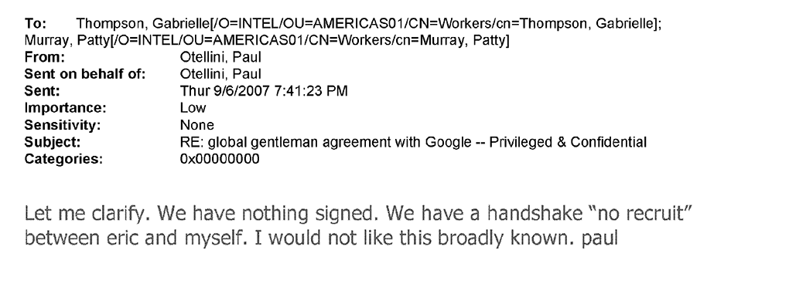Screen dimensions: 789x284
Task: Click the "To:" header label
Action: pyautogui.click(x=36, y=24)
